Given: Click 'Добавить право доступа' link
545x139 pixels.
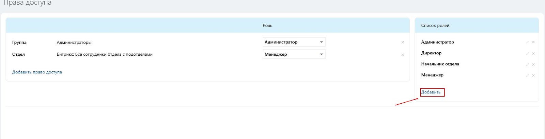Looking at the screenshot, I should pos(37,72).
